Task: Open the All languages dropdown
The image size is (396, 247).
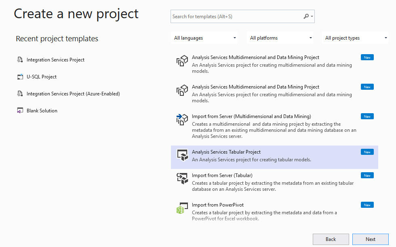Action: pos(204,38)
